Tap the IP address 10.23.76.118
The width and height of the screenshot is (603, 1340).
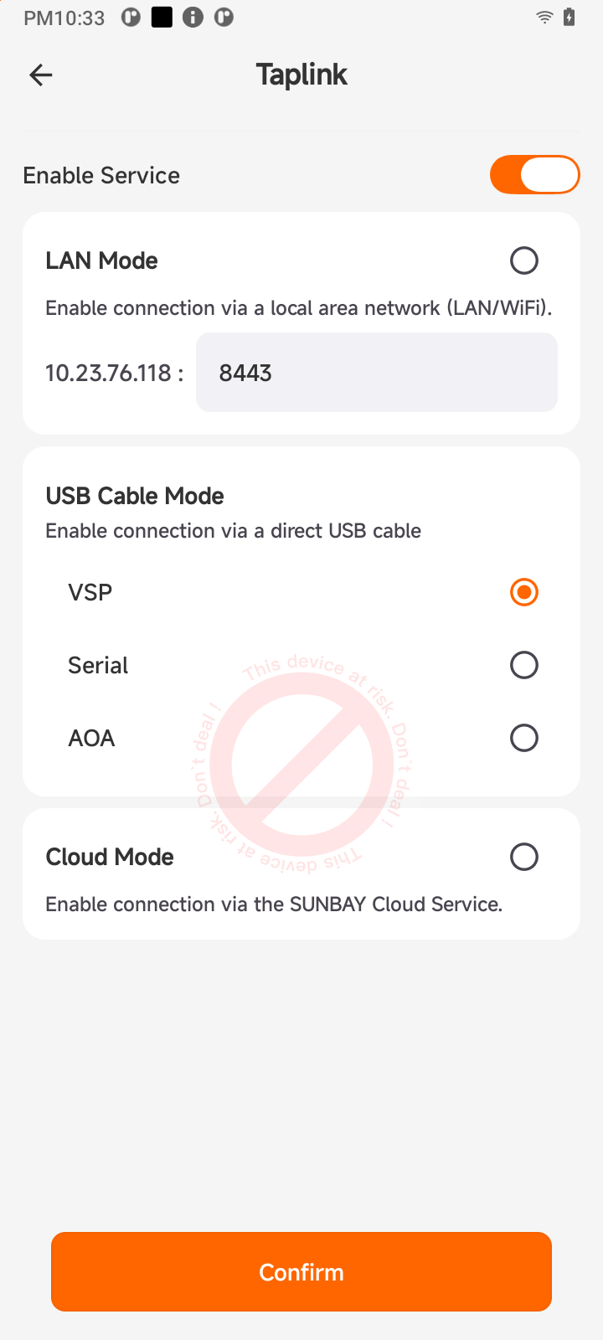point(108,373)
